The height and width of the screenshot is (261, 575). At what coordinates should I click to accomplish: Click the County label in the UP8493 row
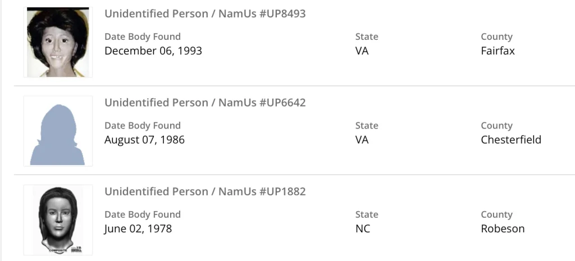click(496, 36)
